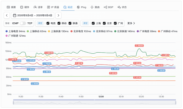Toggle 广州联通 121ms legend series
The height and width of the screenshot is (109, 183).
click(x=16, y=36)
